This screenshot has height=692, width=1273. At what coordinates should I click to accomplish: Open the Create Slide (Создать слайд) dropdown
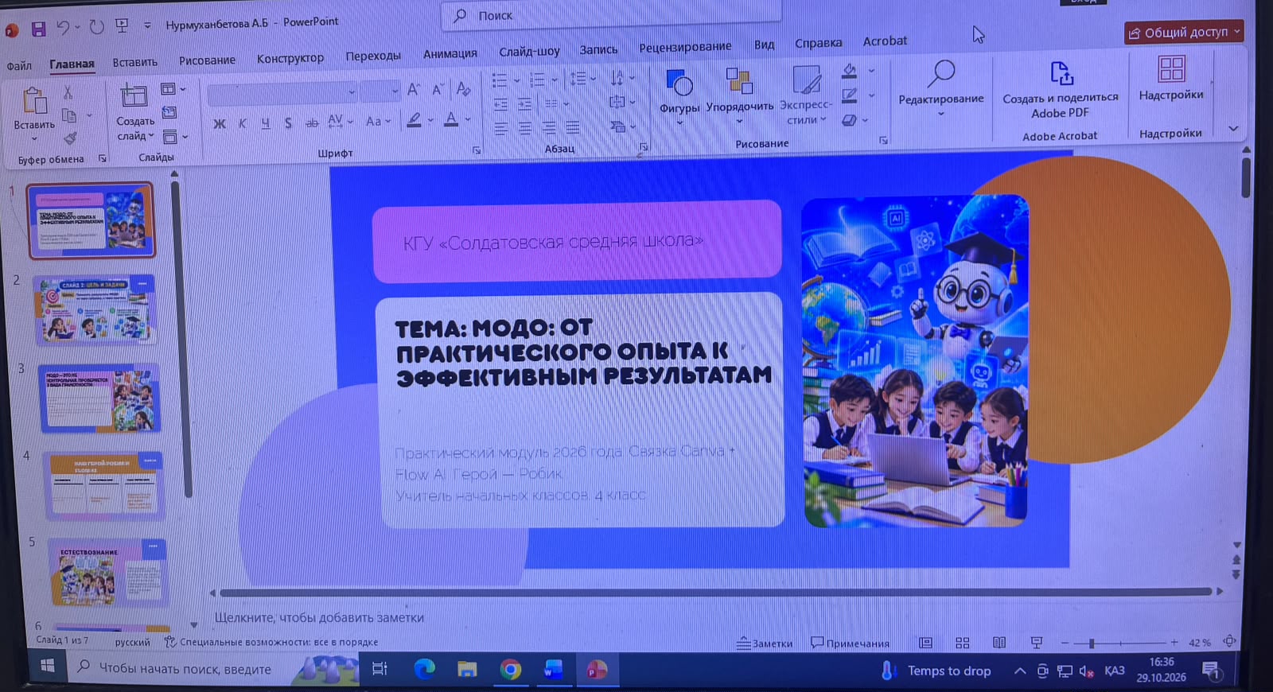coord(135,129)
